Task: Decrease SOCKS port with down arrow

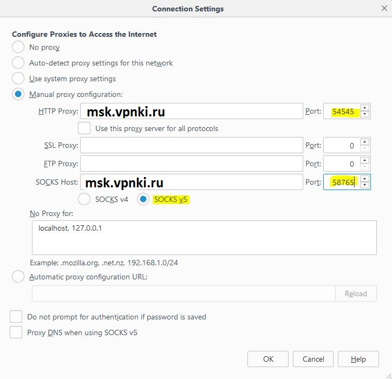Action: 365,185
